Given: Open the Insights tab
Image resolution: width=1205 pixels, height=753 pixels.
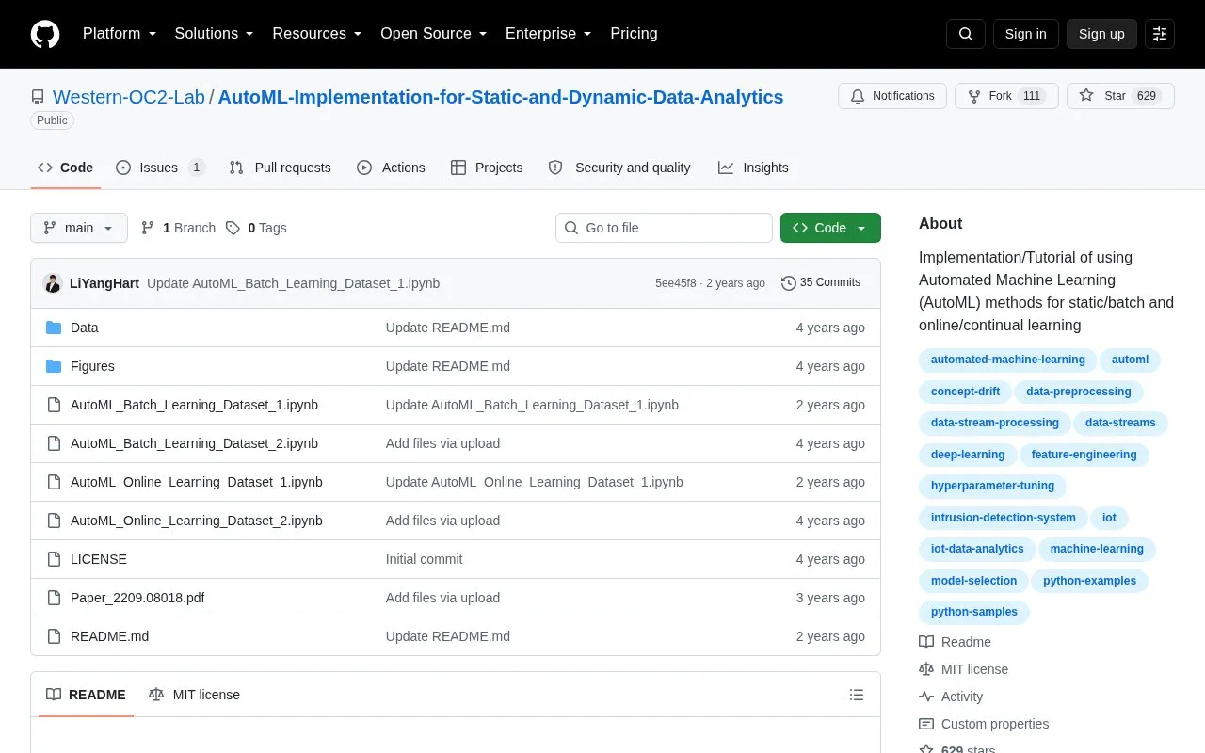Looking at the screenshot, I should pyautogui.click(x=753, y=168).
